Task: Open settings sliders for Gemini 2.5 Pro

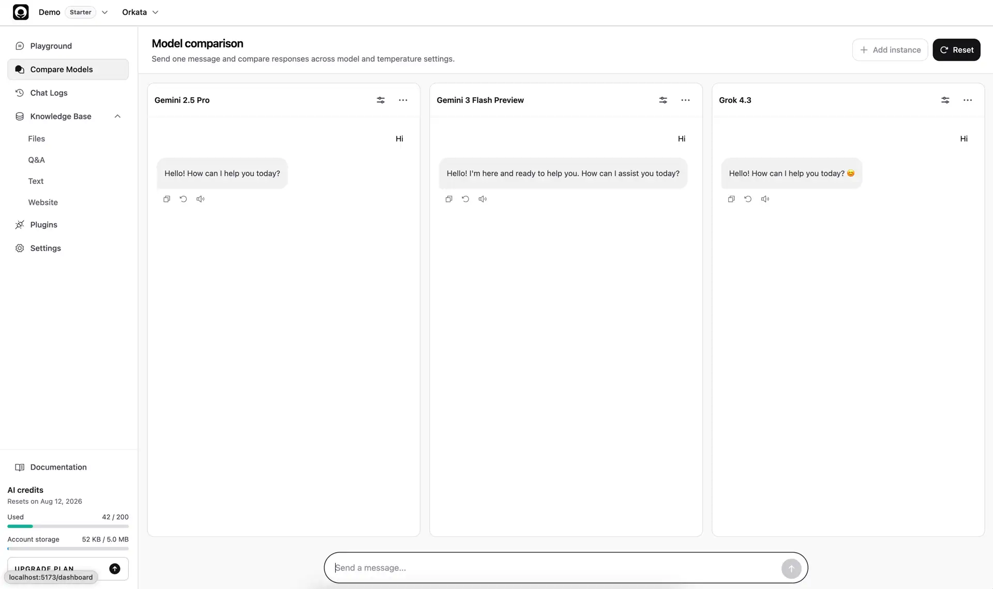Action: pos(381,100)
